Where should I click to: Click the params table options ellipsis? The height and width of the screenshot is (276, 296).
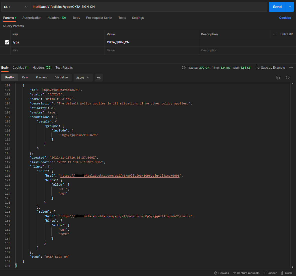click(x=275, y=34)
